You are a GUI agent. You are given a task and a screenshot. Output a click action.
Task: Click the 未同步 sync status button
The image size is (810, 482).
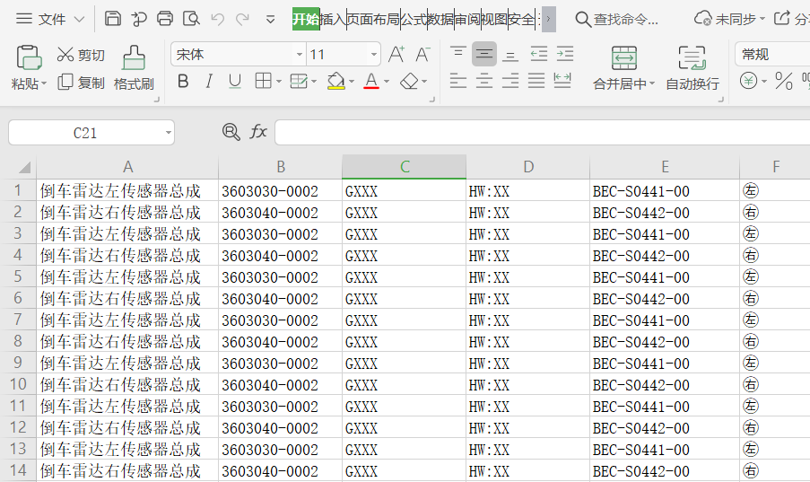click(x=731, y=19)
